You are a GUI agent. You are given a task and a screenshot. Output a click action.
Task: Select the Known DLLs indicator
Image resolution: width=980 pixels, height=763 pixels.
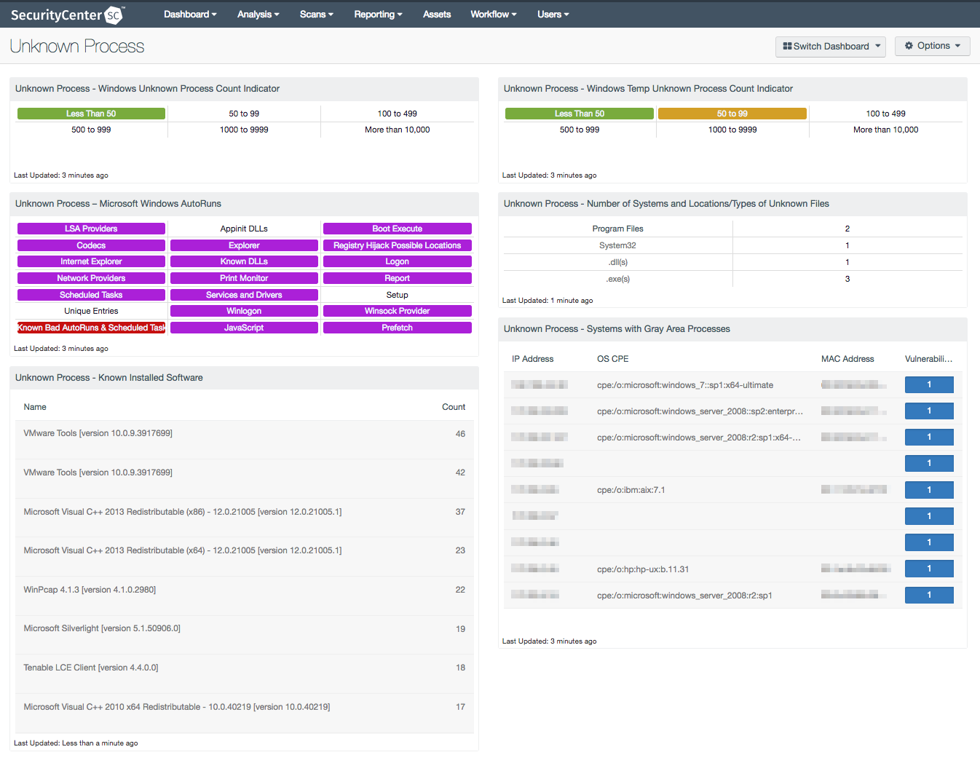coord(244,261)
